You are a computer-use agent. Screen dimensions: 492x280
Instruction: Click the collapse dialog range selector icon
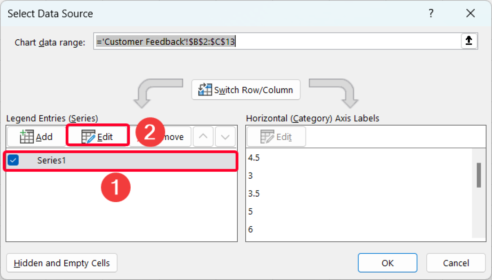tap(469, 41)
